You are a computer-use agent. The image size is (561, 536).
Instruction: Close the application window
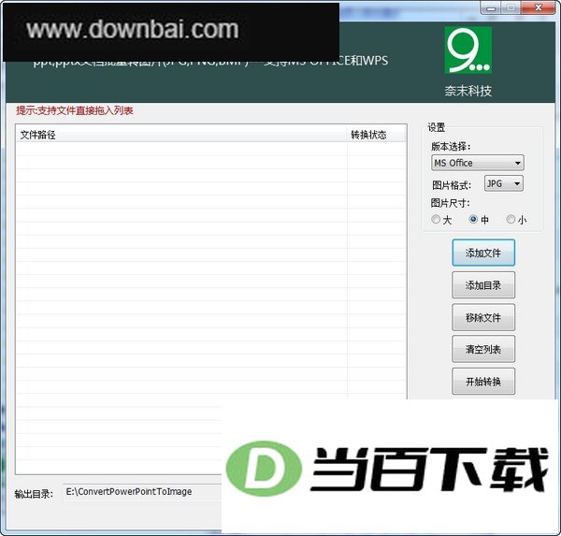pos(539,7)
